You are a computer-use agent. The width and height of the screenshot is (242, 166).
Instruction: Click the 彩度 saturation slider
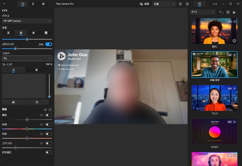coord(27,138)
